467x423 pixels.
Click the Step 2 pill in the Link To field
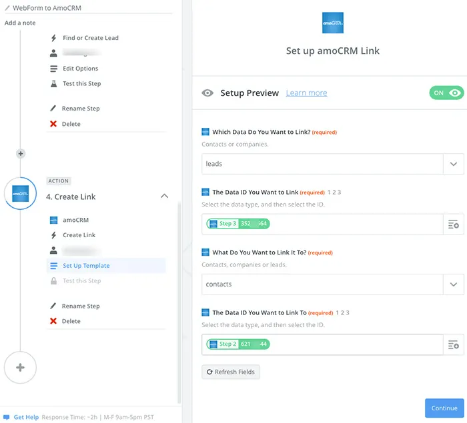238,344
